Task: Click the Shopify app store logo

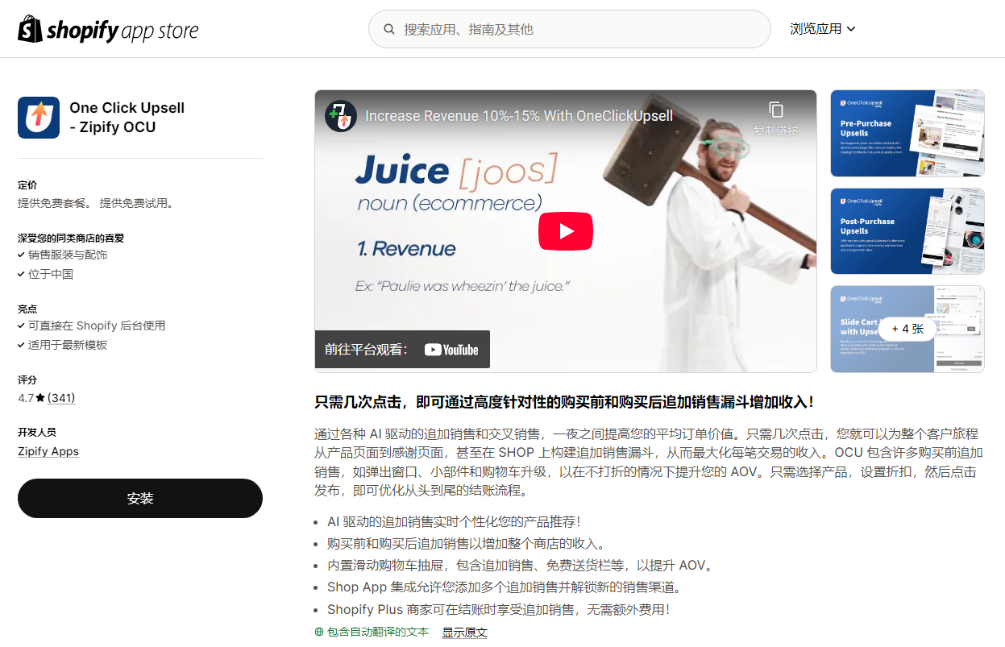Action: 108,30
